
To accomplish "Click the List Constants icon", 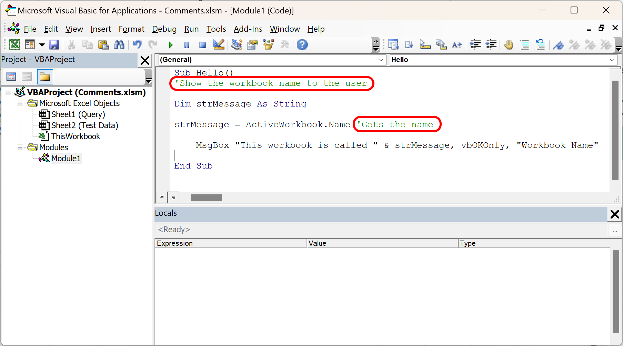I will coord(409,45).
